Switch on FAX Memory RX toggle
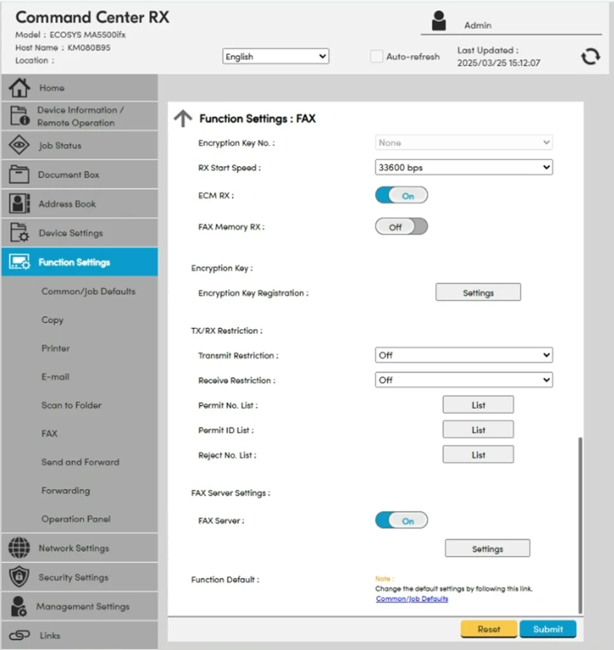 tap(401, 227)
